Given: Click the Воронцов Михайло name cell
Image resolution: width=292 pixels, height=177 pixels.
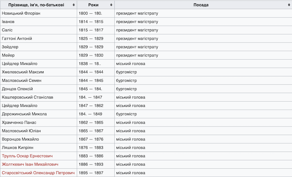Looking at the screenshot, I should 38,139.
